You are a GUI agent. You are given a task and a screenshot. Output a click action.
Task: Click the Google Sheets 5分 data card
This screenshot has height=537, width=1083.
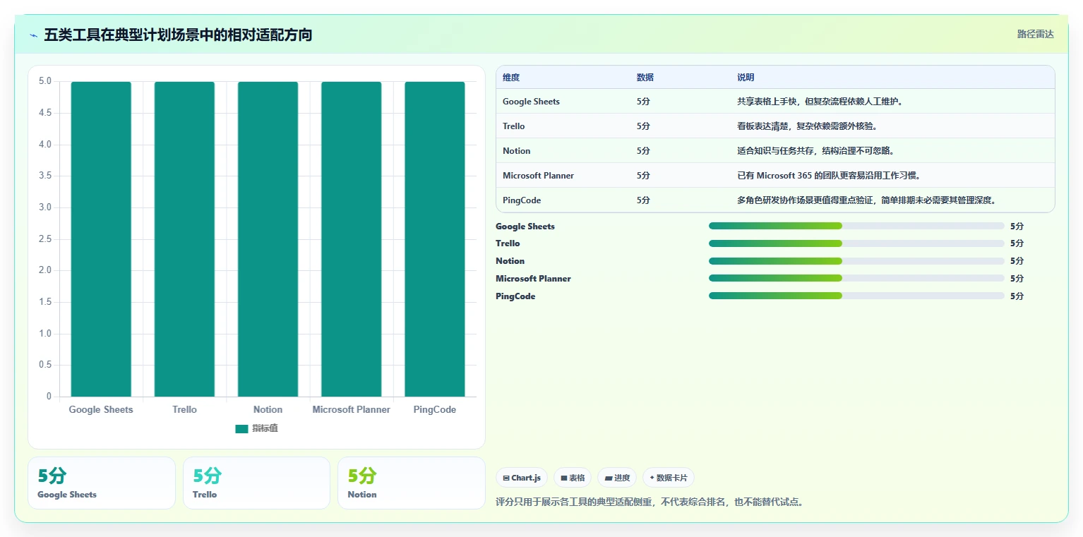[102, 483]
